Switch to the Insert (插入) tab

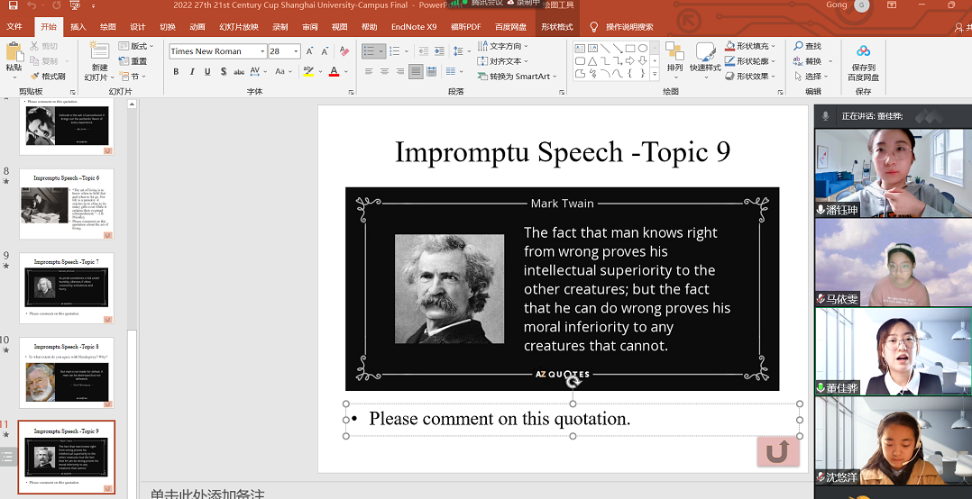[78, 27]
